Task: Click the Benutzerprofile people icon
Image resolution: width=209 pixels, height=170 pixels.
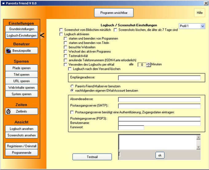Action: (x=9, y=51)
